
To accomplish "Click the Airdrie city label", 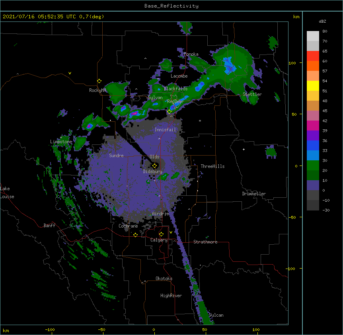I will point(160,214).
